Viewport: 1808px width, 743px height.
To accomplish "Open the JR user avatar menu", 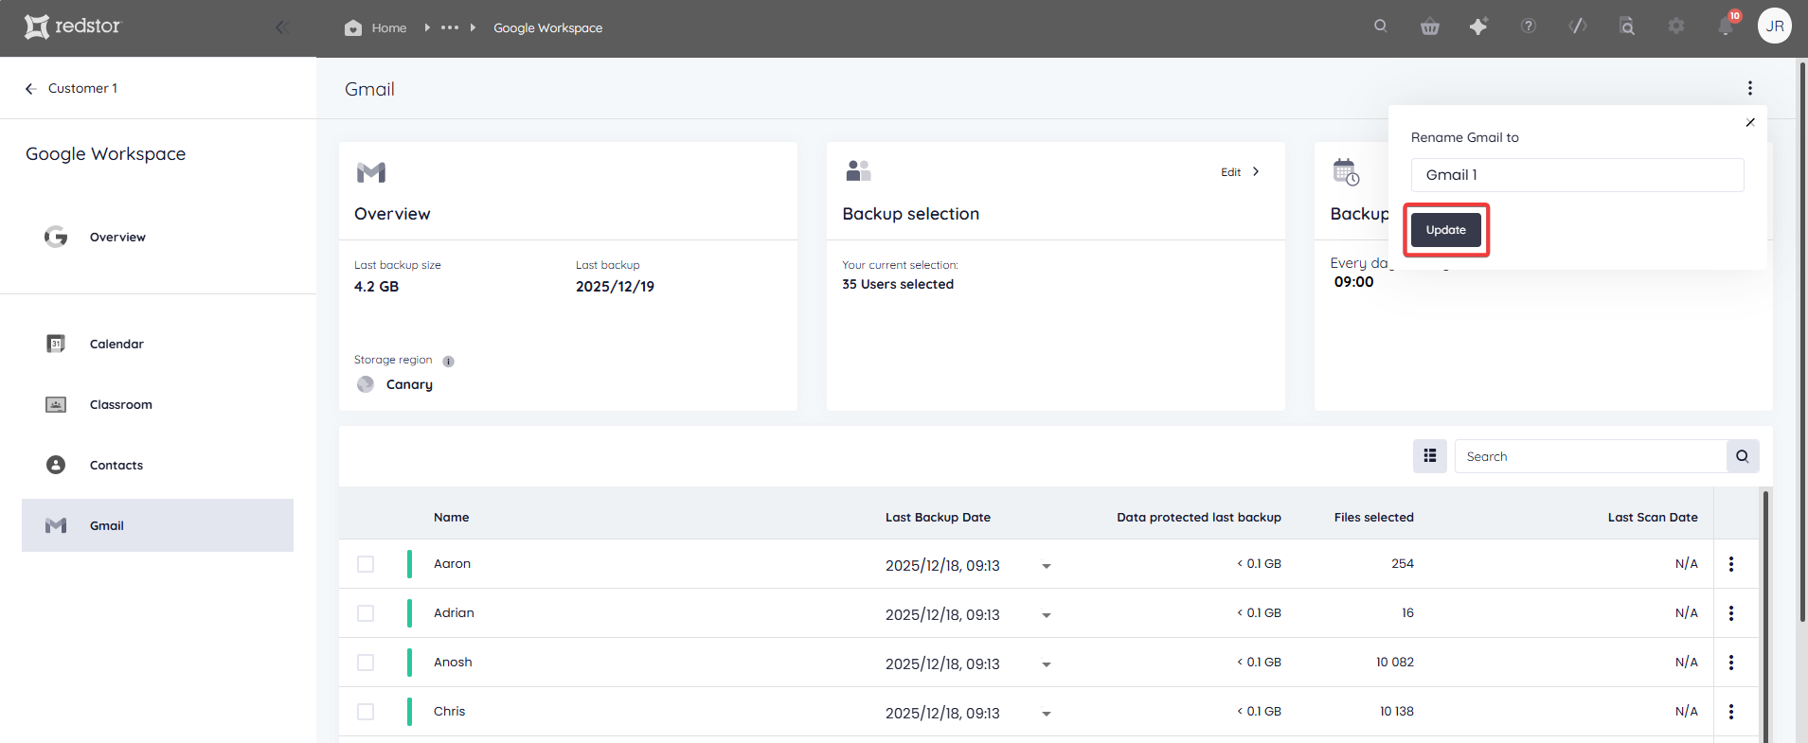I will click(1775, 27).
